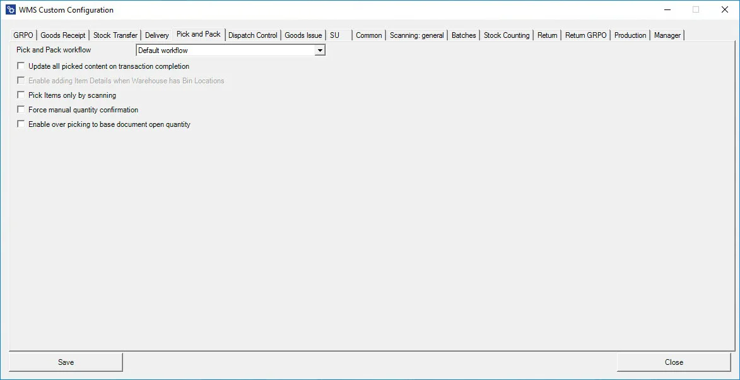The image size is (740, 380).
Task: Enable Update all picked content on completion
Action: tap(21, 66)
